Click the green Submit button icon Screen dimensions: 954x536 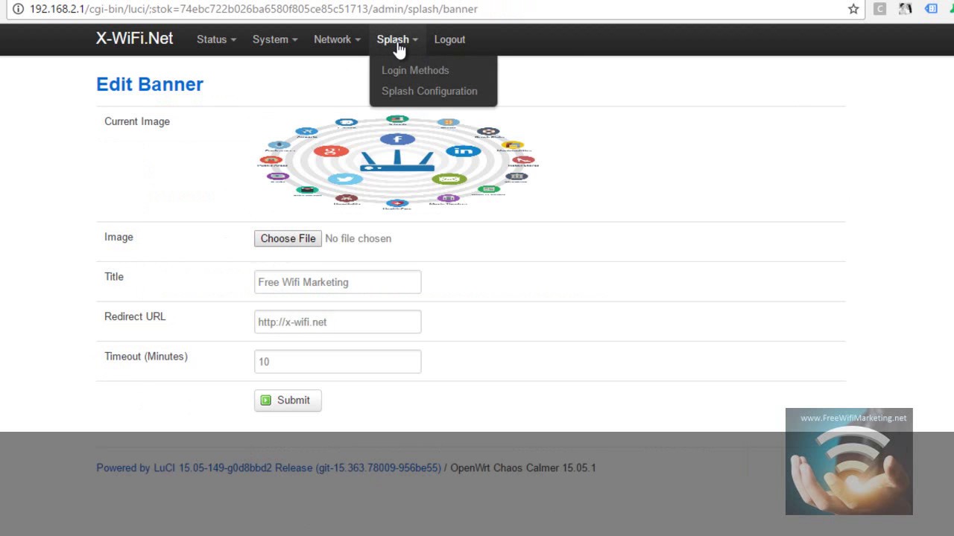point(266,401)
